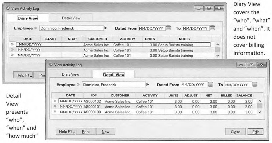Maximize the front View Activity Log window
This screenshot has width=272, height=143.
(x=251, y=65)
